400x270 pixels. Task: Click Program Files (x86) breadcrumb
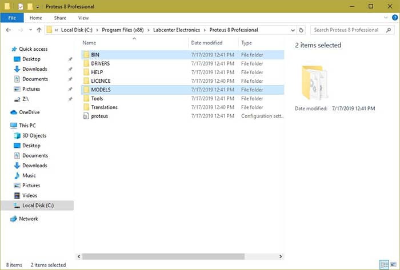[x=123, y=30]
